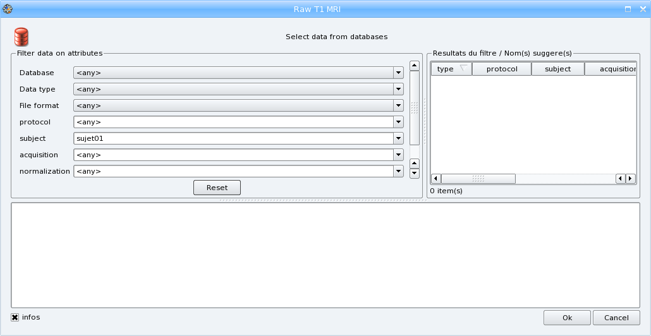
Task: Maximize the Raw T1 MRI window
Action: click(x=628, y=9)
